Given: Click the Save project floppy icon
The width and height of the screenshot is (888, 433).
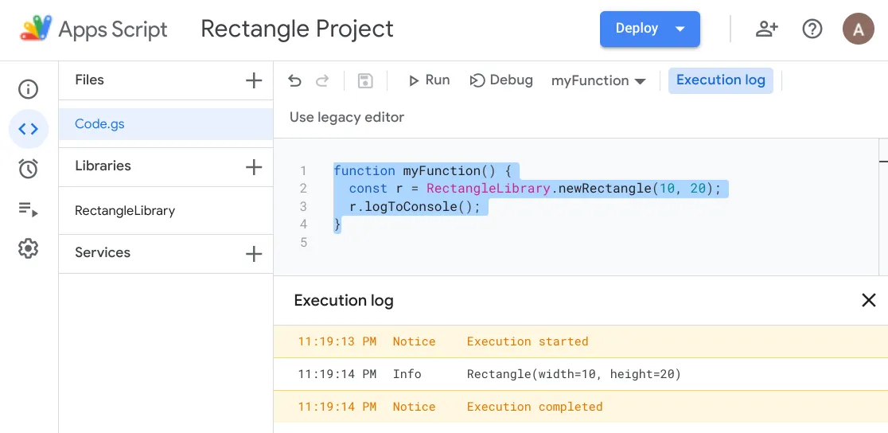Looking at the screenshot, I should coord(365,80).
